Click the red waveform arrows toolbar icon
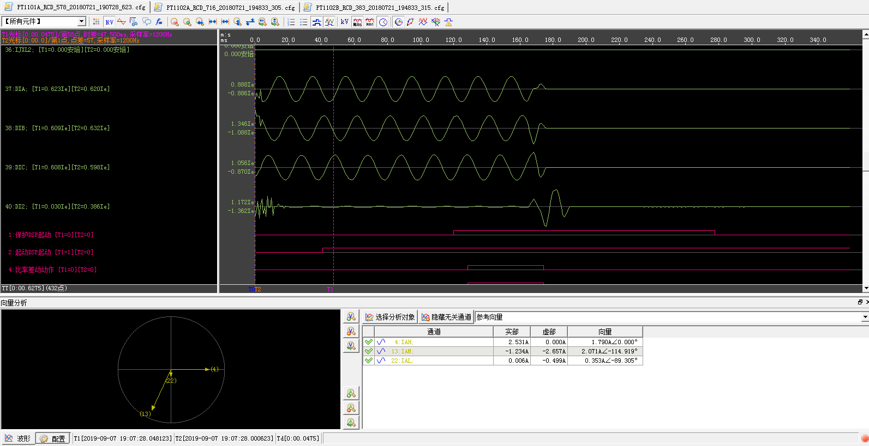Image resolution: width=869 pixels, height=446 pixels. [122, 22]
